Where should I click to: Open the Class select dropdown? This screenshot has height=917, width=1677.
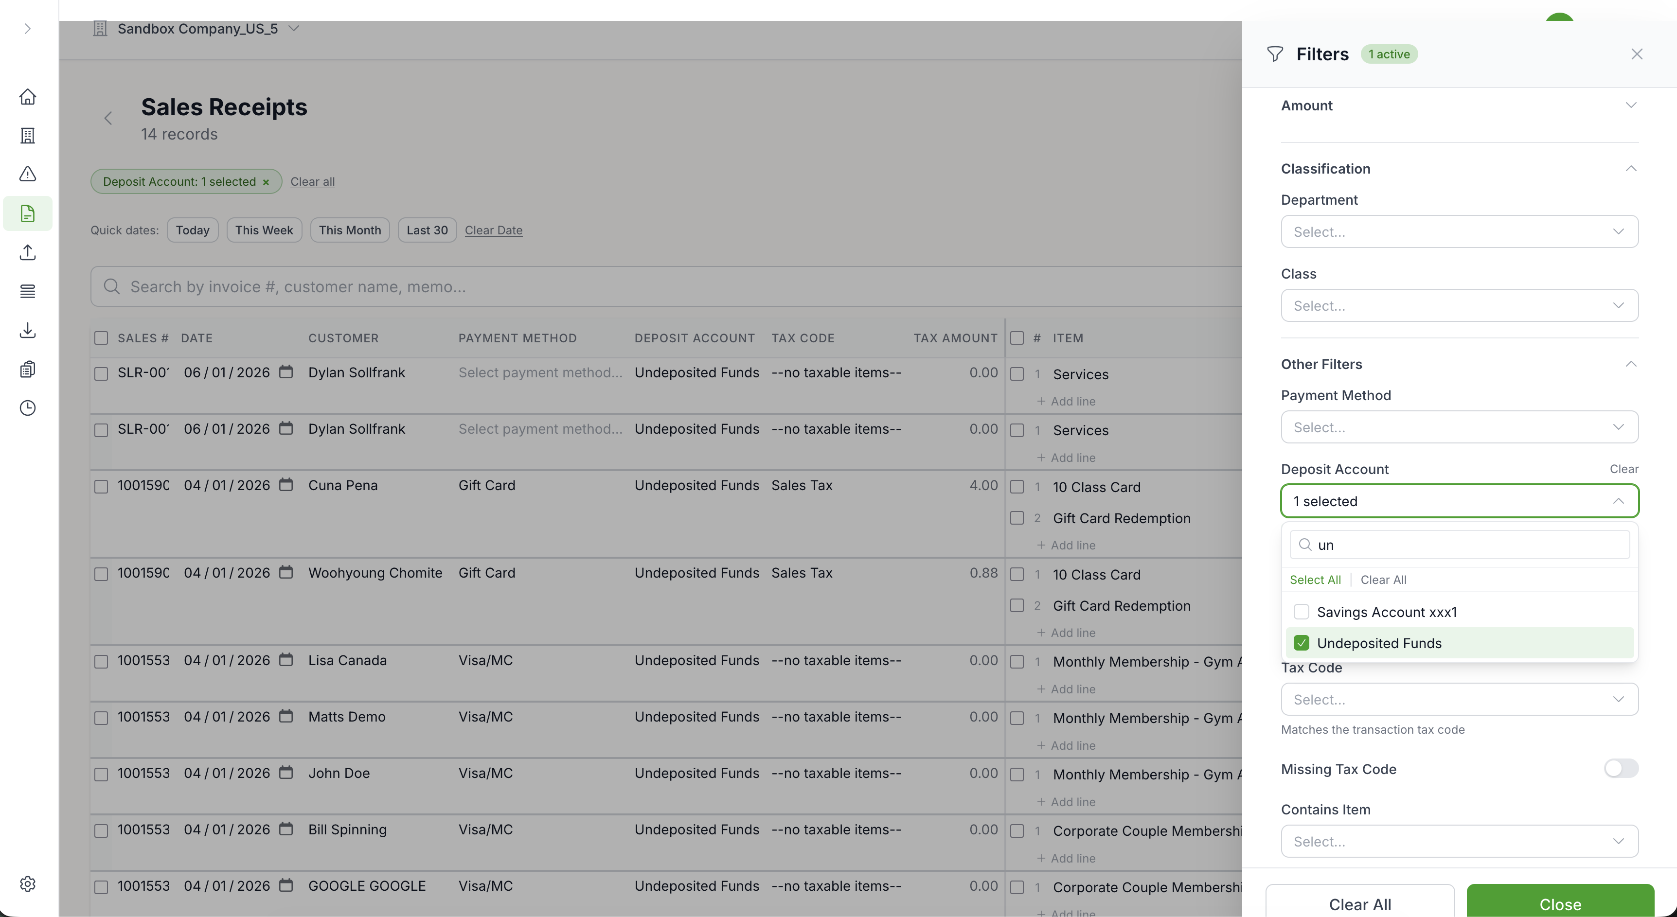[x=1459, y=305]
